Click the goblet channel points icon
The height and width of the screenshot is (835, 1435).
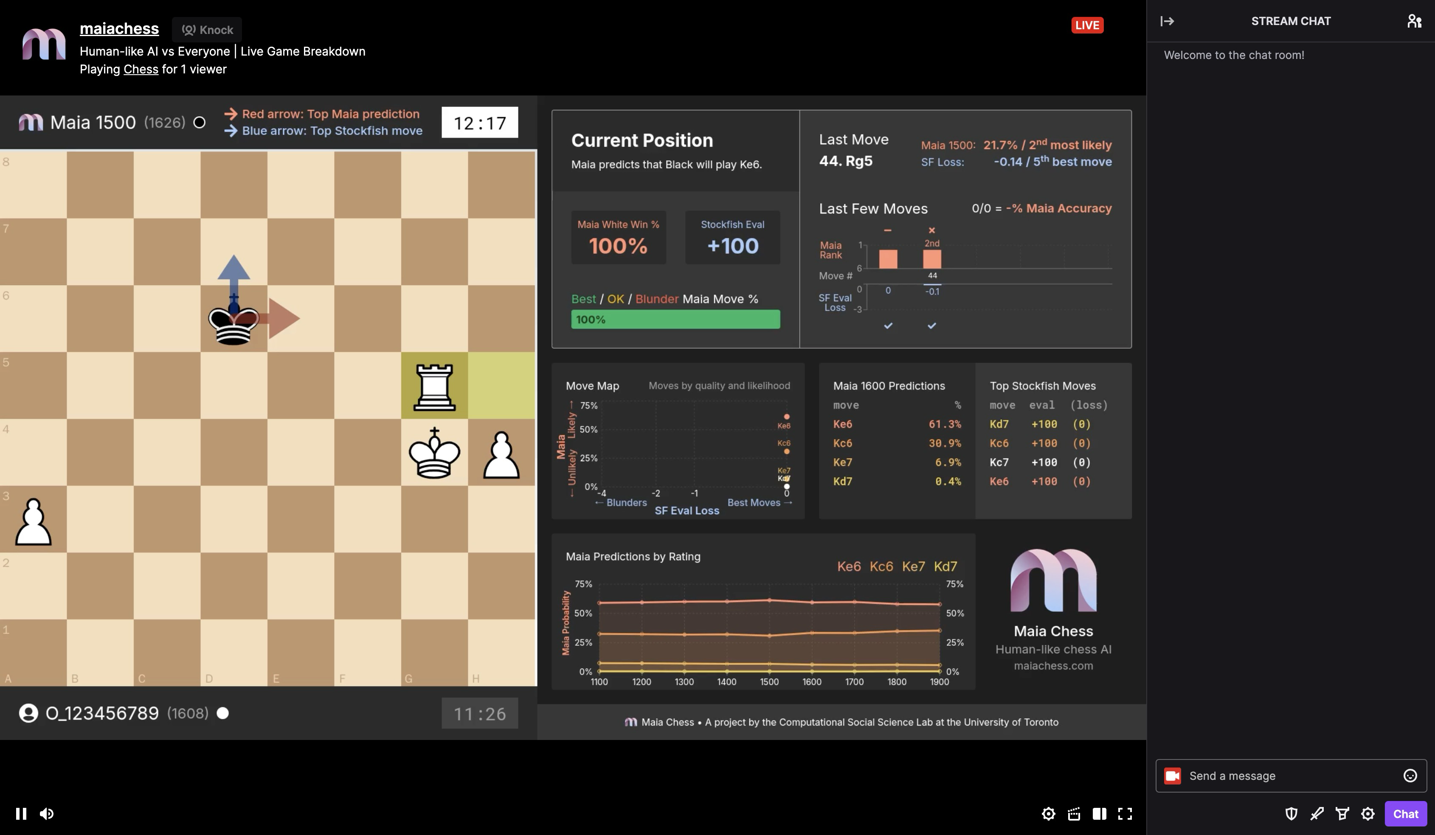pos(1342,813)
